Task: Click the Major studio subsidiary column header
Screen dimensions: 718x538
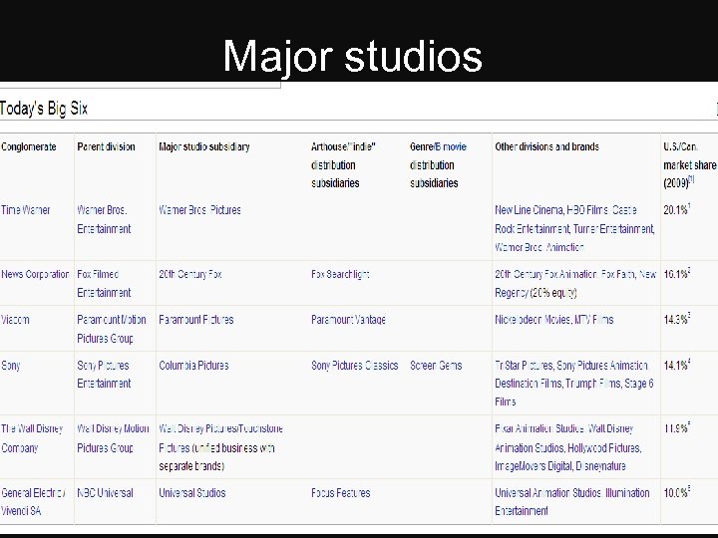Action: pyautogui.click(x=204, y=146)
